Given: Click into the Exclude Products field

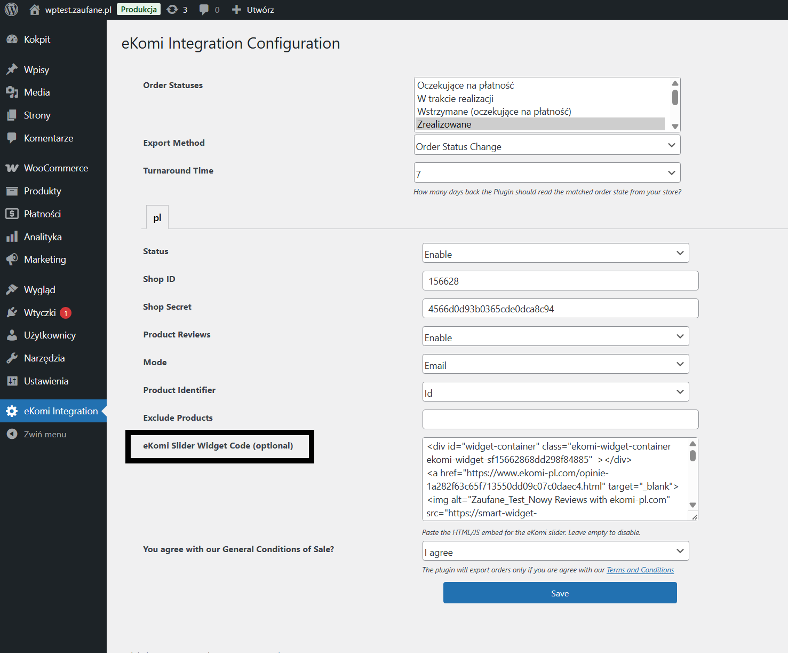Looking at the screenshot, I should click(560, 420).
